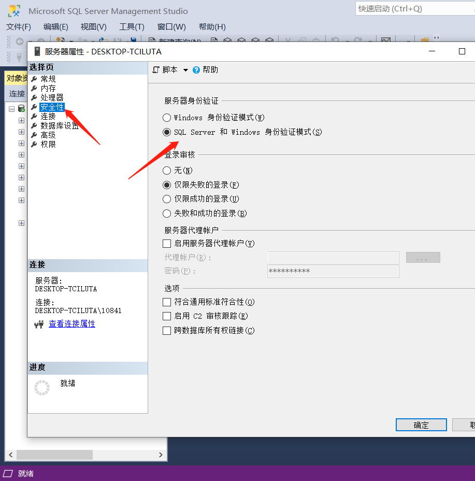Open the 脚本 dropdown arrow
This screenshot has height=481, width=475.
point(185,69)
